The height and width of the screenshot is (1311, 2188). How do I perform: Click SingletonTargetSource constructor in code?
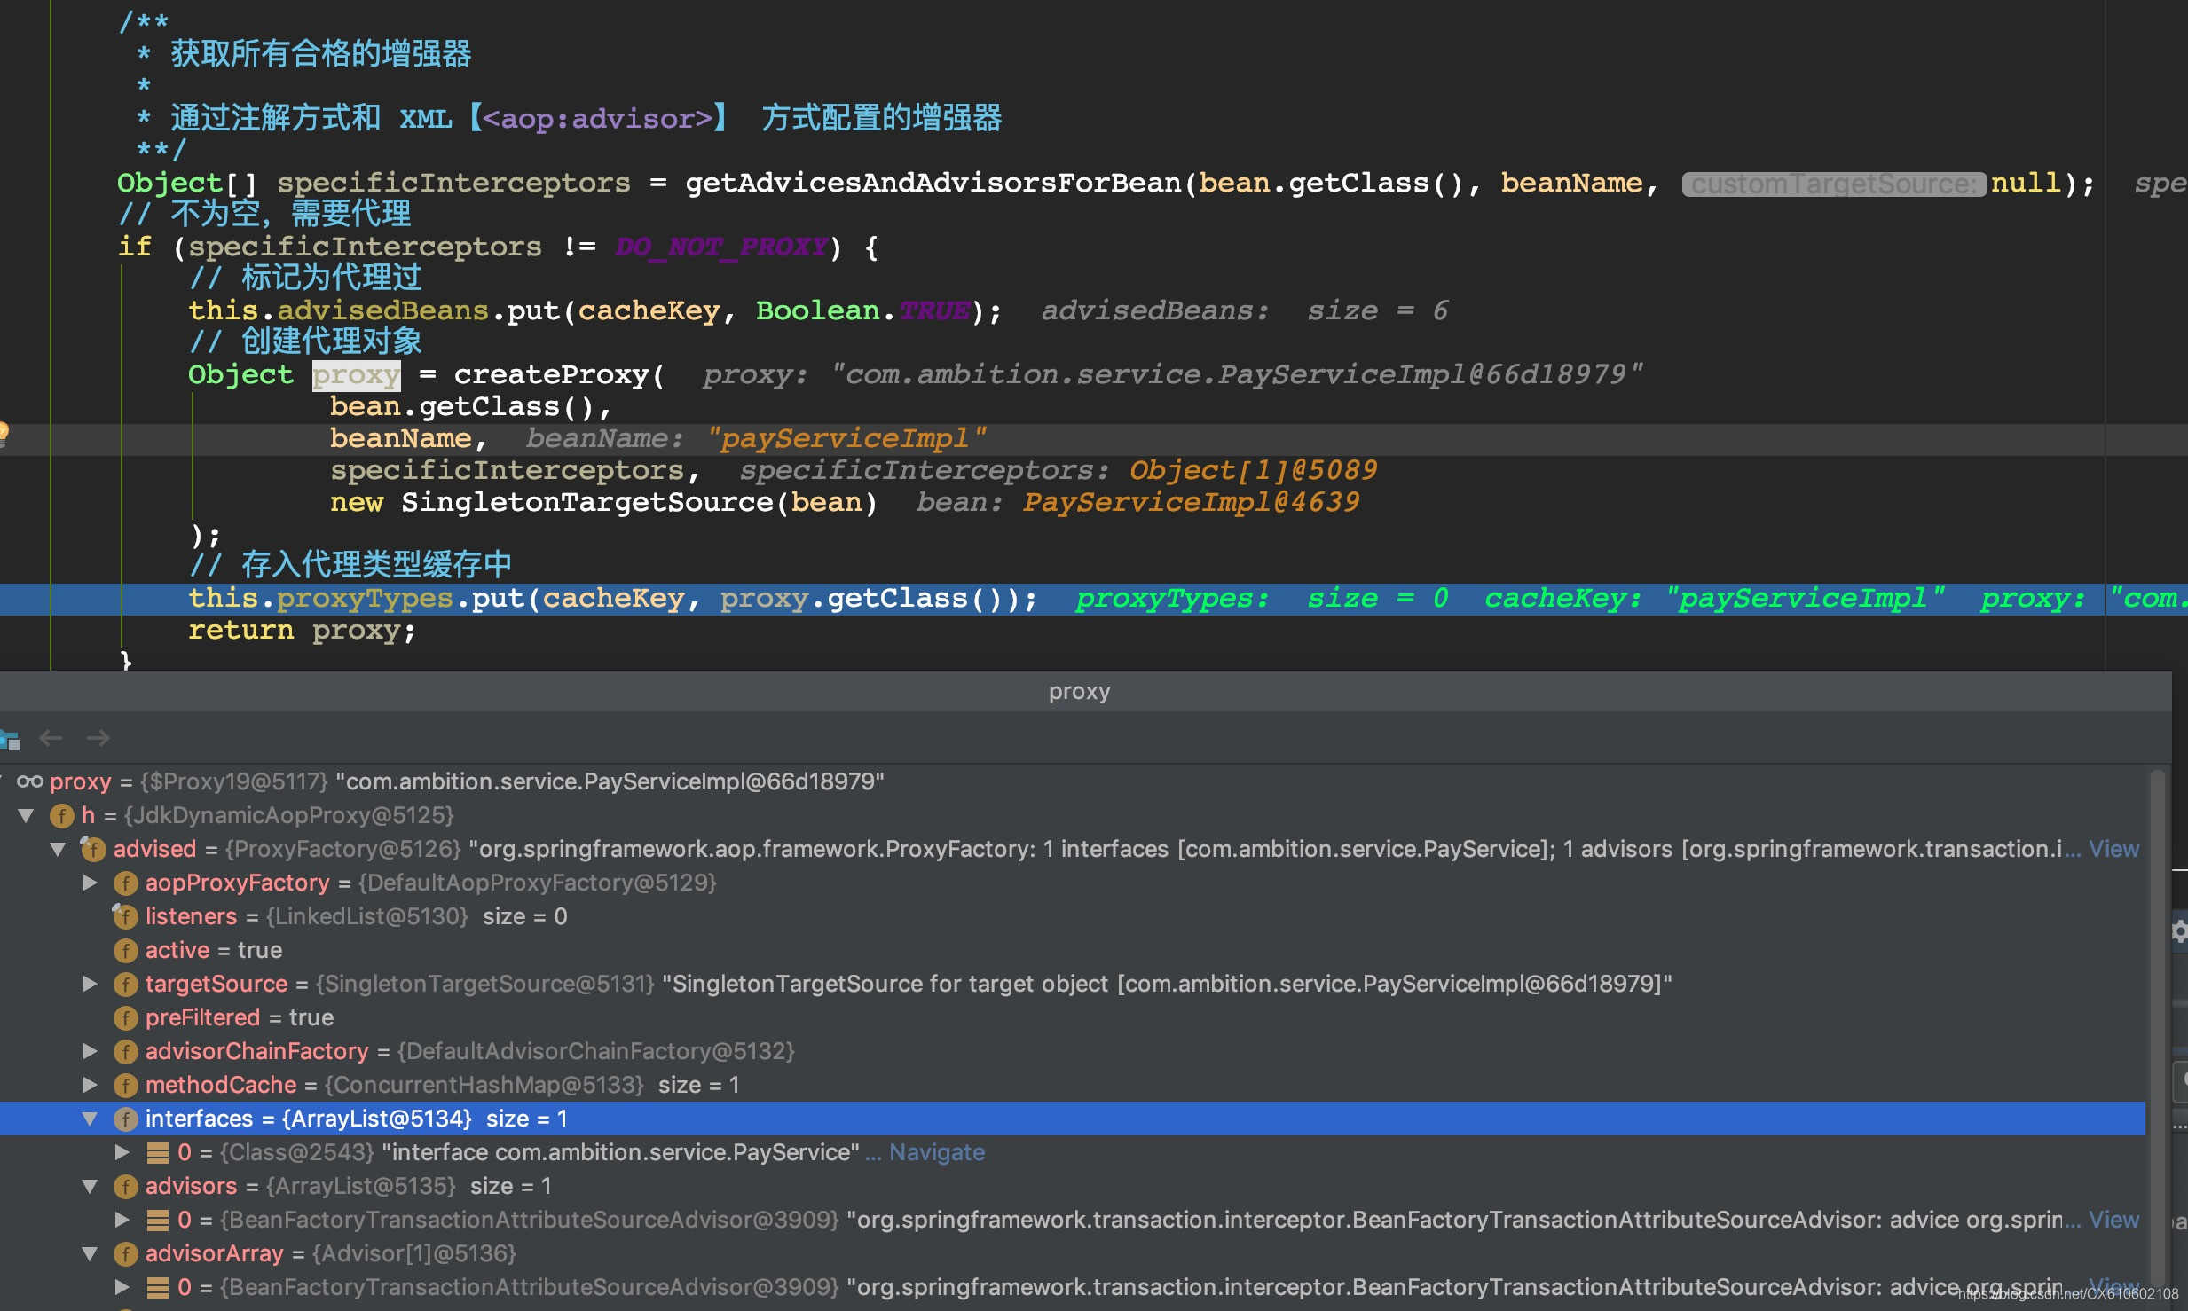586,502
